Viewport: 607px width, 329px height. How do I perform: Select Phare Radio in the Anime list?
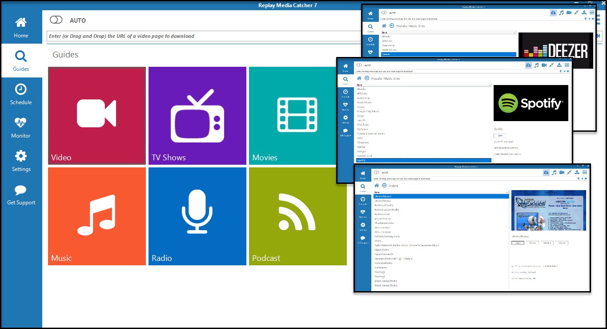click(382, 250)
